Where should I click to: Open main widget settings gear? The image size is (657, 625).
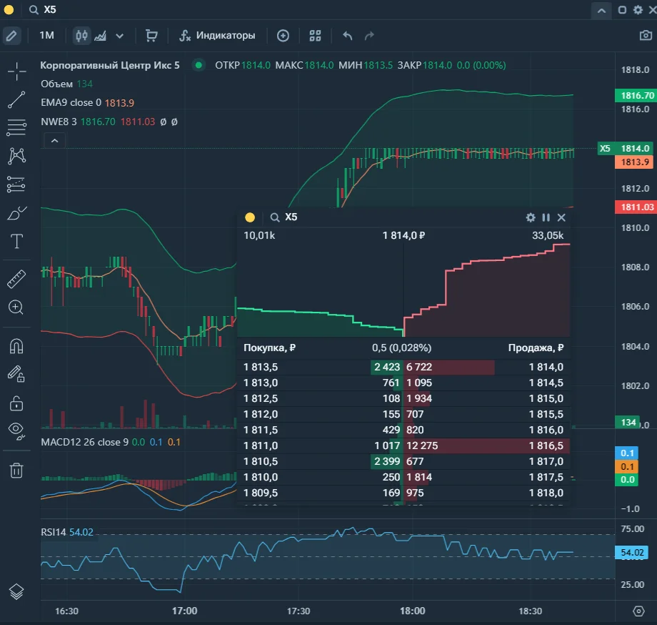coord(638,9)
